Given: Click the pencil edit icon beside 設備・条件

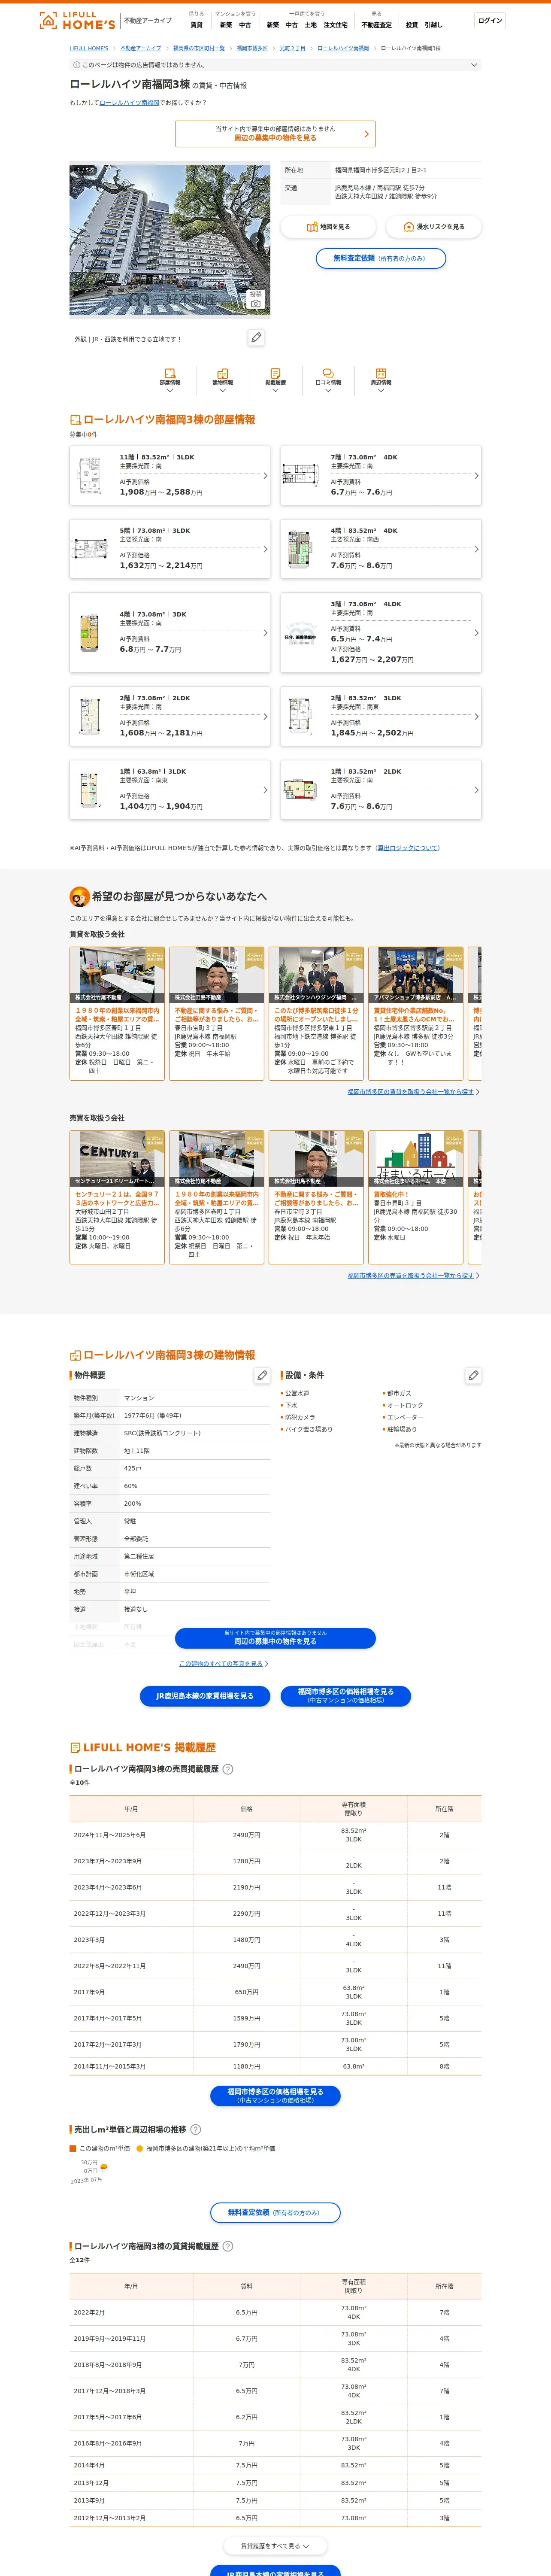Looking at the screenshot, I should pos(473,1376).
